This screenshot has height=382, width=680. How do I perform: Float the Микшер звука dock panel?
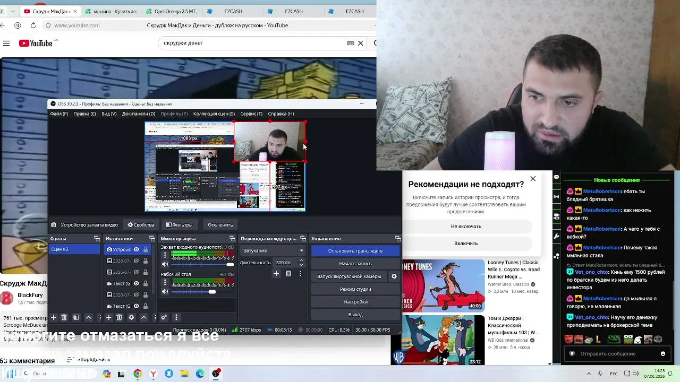click(x=232, y=239)
